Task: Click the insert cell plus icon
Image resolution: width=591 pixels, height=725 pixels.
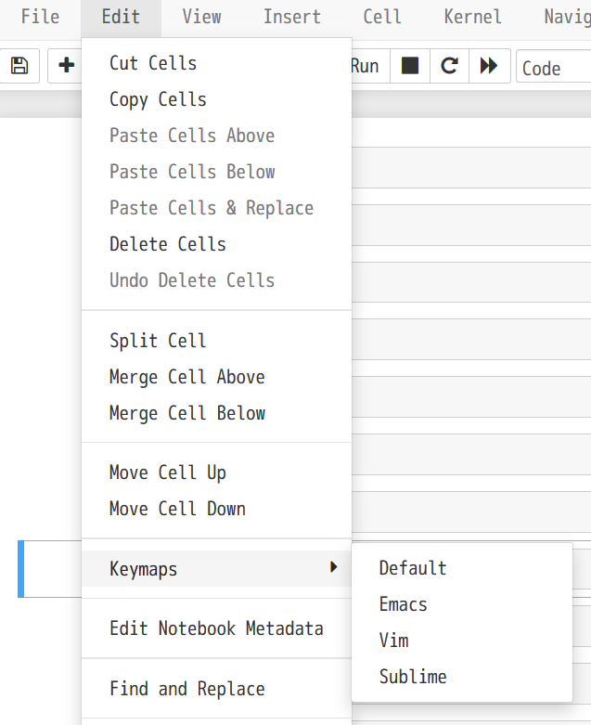Action: click(x=66, y=66)
